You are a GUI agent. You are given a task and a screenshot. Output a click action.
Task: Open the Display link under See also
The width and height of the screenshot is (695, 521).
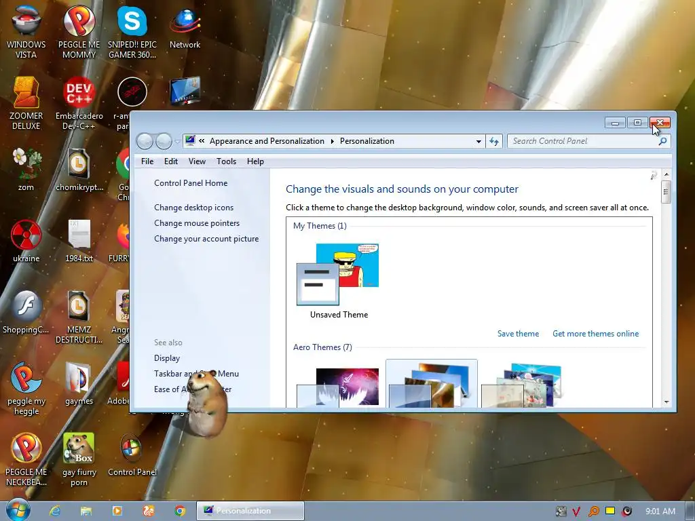click(x=167, y=358)
